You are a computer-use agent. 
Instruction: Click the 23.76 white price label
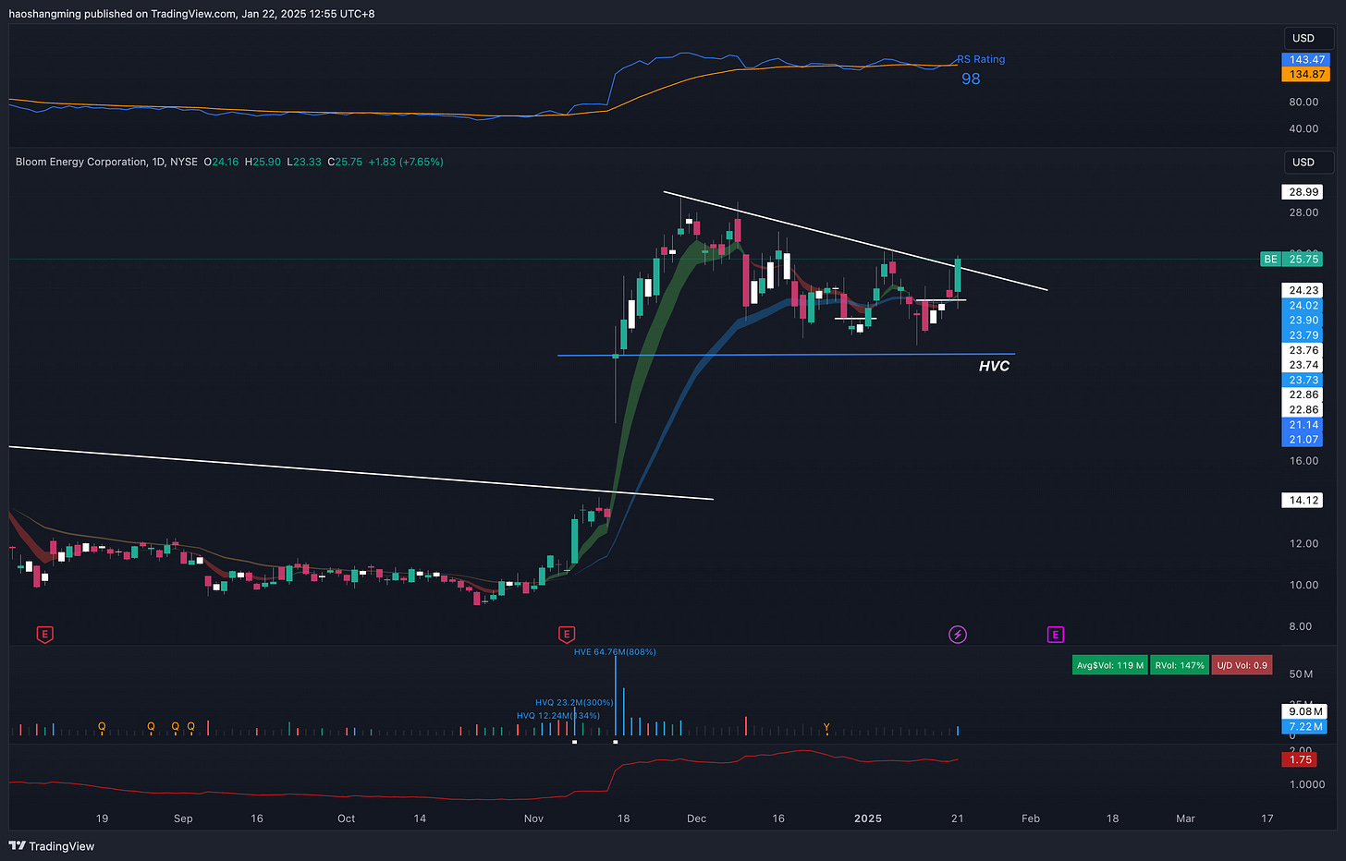point(1303,350)
